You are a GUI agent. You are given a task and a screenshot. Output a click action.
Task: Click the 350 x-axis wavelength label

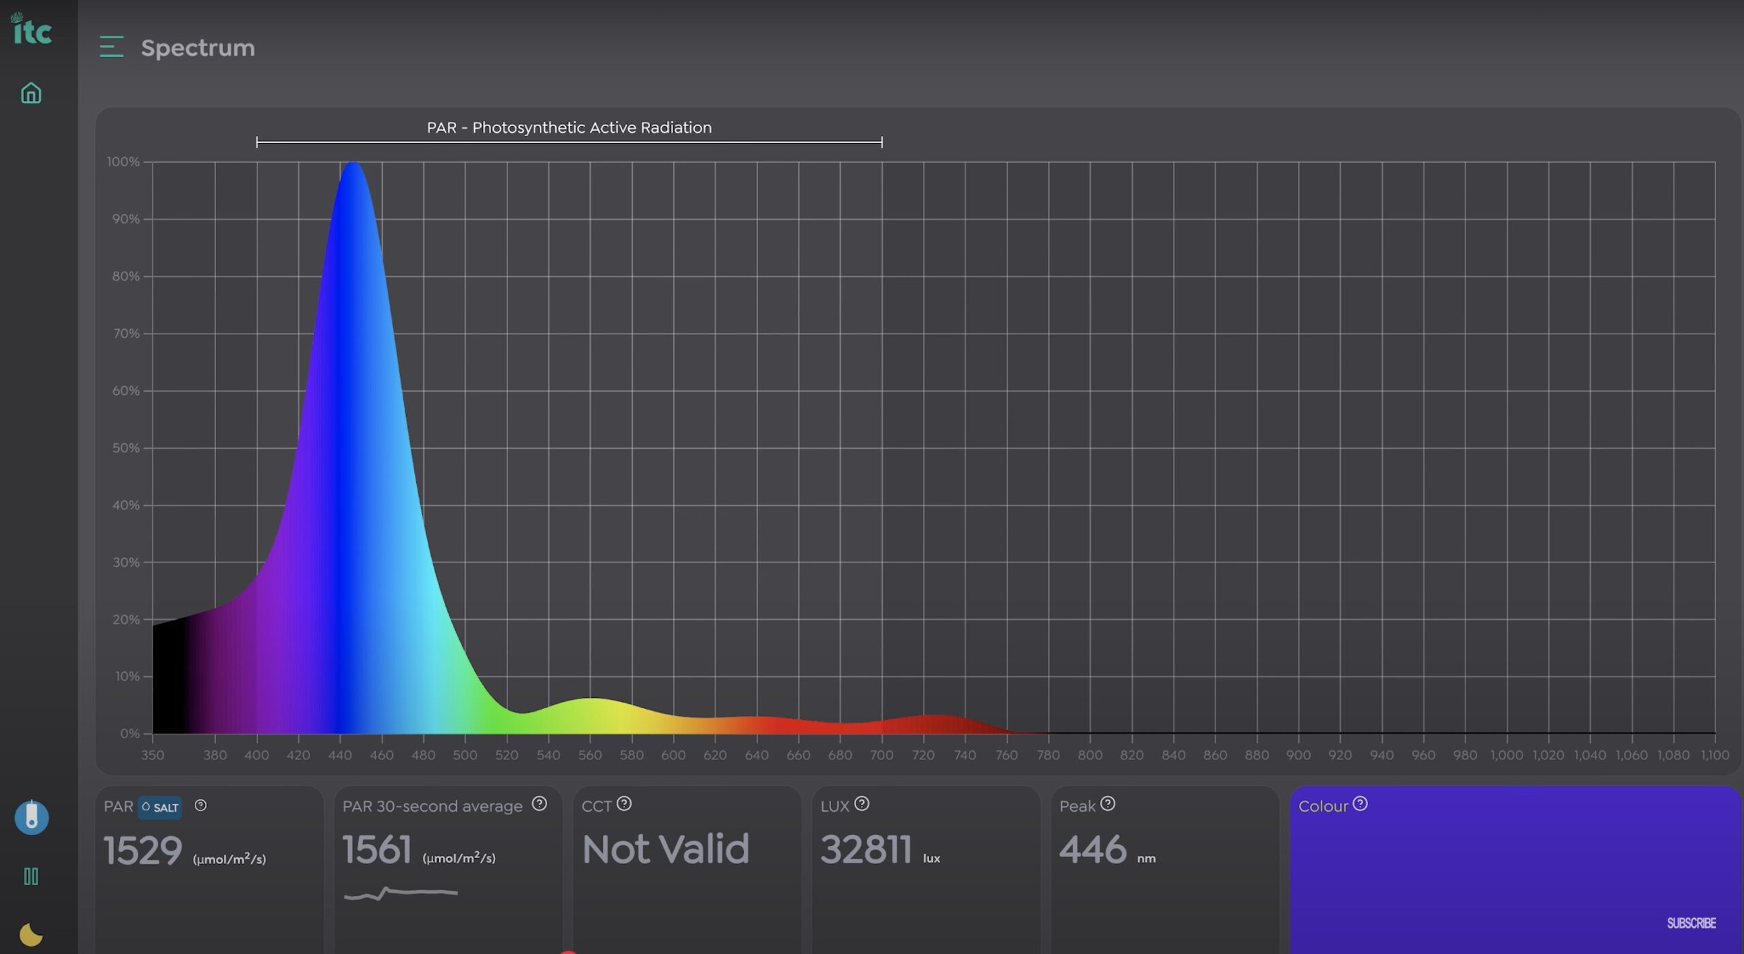(x=153, y=755)
